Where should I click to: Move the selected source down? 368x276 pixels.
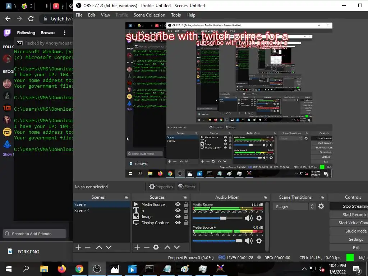click(177, 247)
